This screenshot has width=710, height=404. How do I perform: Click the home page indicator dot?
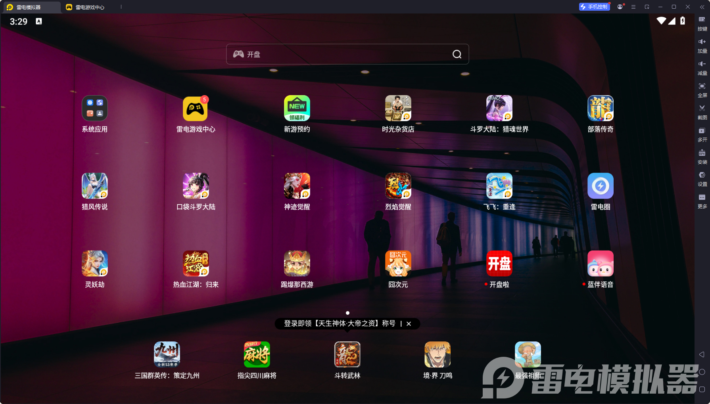click(347, 313)
